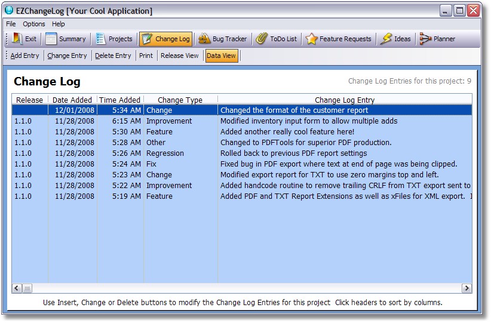This screenshot has height=323, width=491.
Task: Click the Exit door icon
Action: [17, 39]
